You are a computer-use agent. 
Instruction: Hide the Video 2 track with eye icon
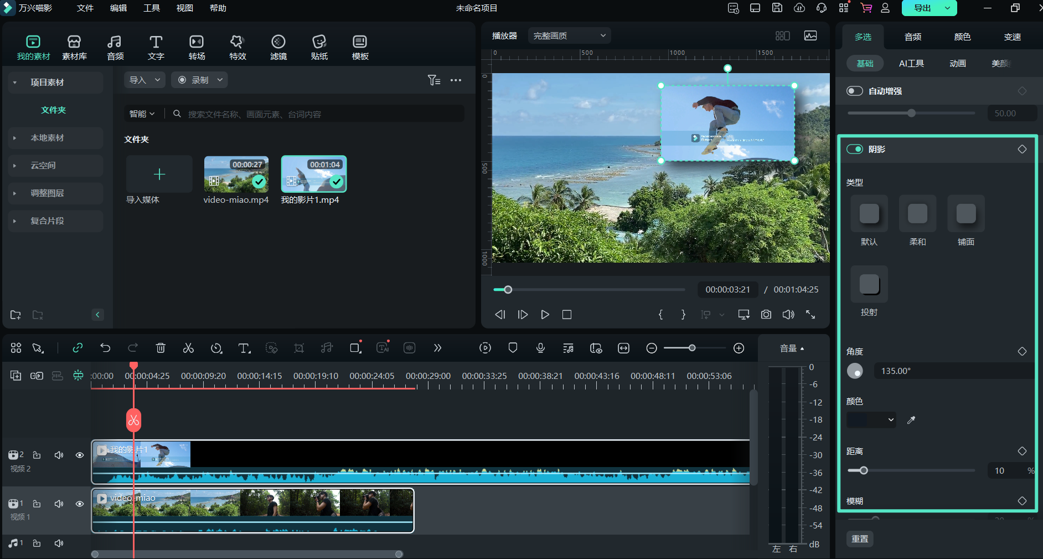[x=80, y=455]
